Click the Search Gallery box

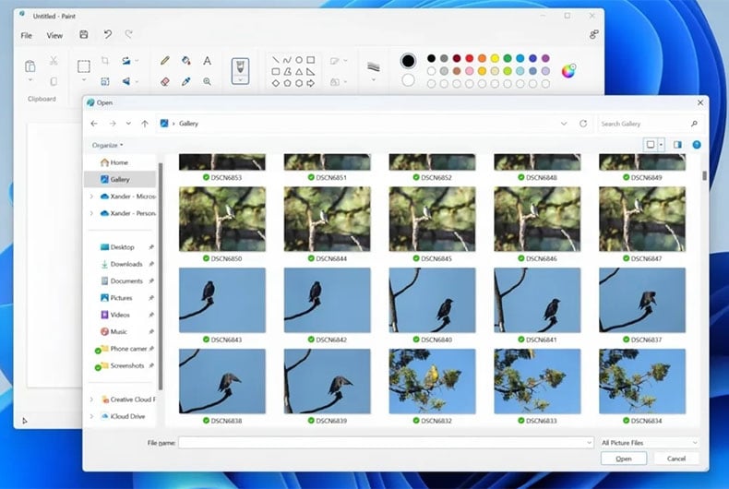649,124
